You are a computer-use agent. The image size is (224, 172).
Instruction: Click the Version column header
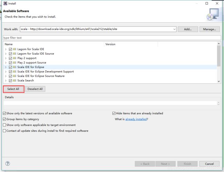pyautogui.click(x=131, y=44)
